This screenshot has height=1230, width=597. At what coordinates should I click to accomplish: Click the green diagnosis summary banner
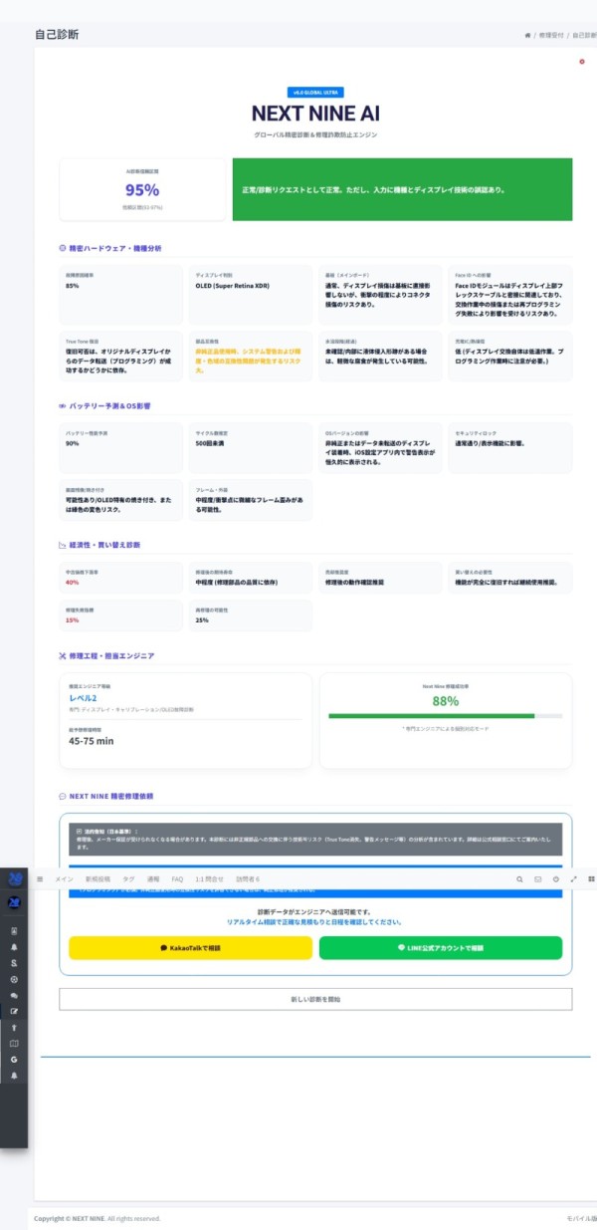[x=402, y=189]
